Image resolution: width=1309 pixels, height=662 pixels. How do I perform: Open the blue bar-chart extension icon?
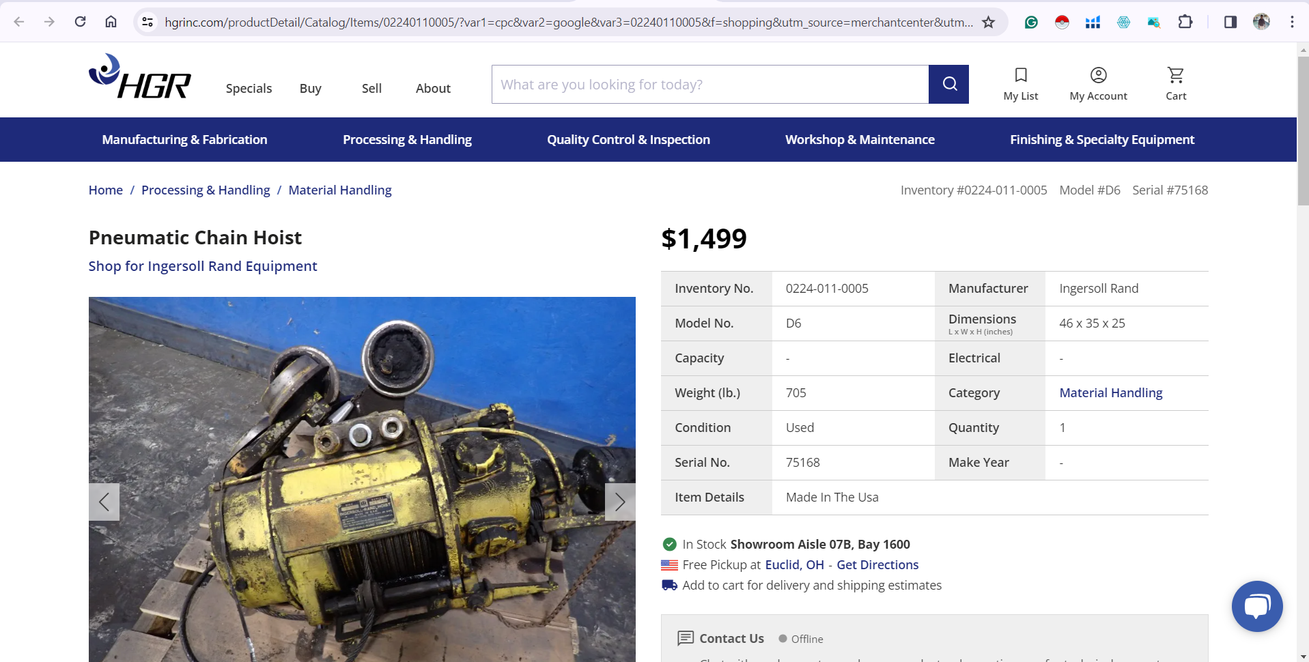point(1093,22)
